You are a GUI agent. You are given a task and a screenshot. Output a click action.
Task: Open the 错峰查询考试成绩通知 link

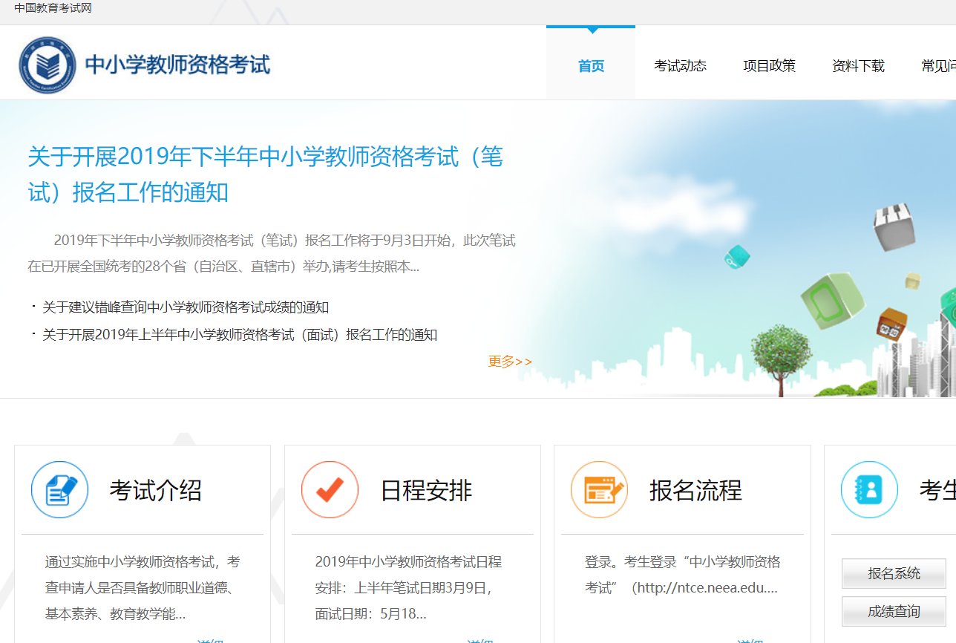[x=182, y=307]
